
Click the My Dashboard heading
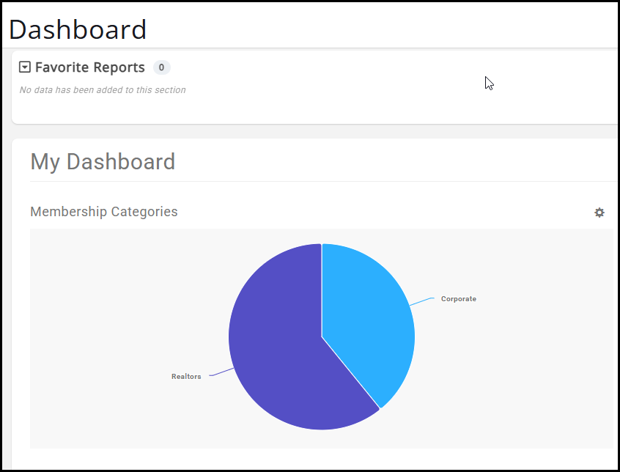(x=103, y=161)
